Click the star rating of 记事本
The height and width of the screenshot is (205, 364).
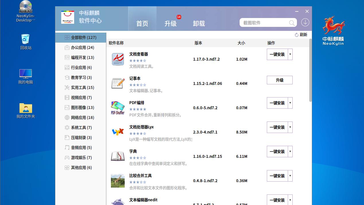(138, 85)
